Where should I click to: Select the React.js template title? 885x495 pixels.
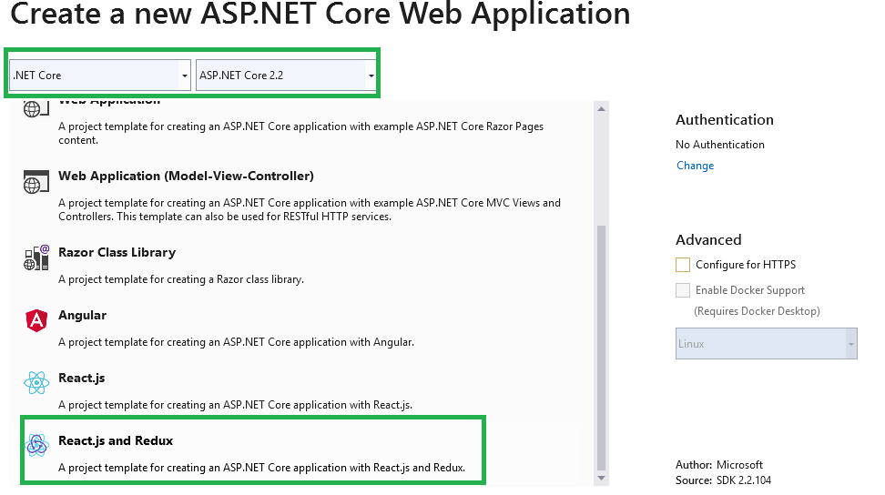[x=82, y=378]
